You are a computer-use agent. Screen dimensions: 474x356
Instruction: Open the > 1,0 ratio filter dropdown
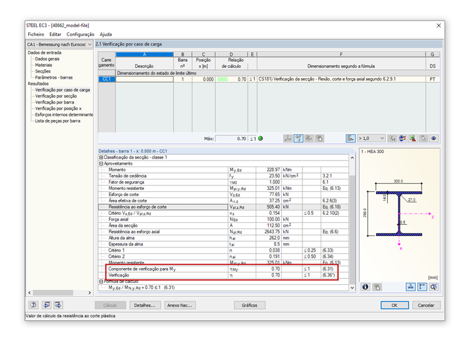371,139
